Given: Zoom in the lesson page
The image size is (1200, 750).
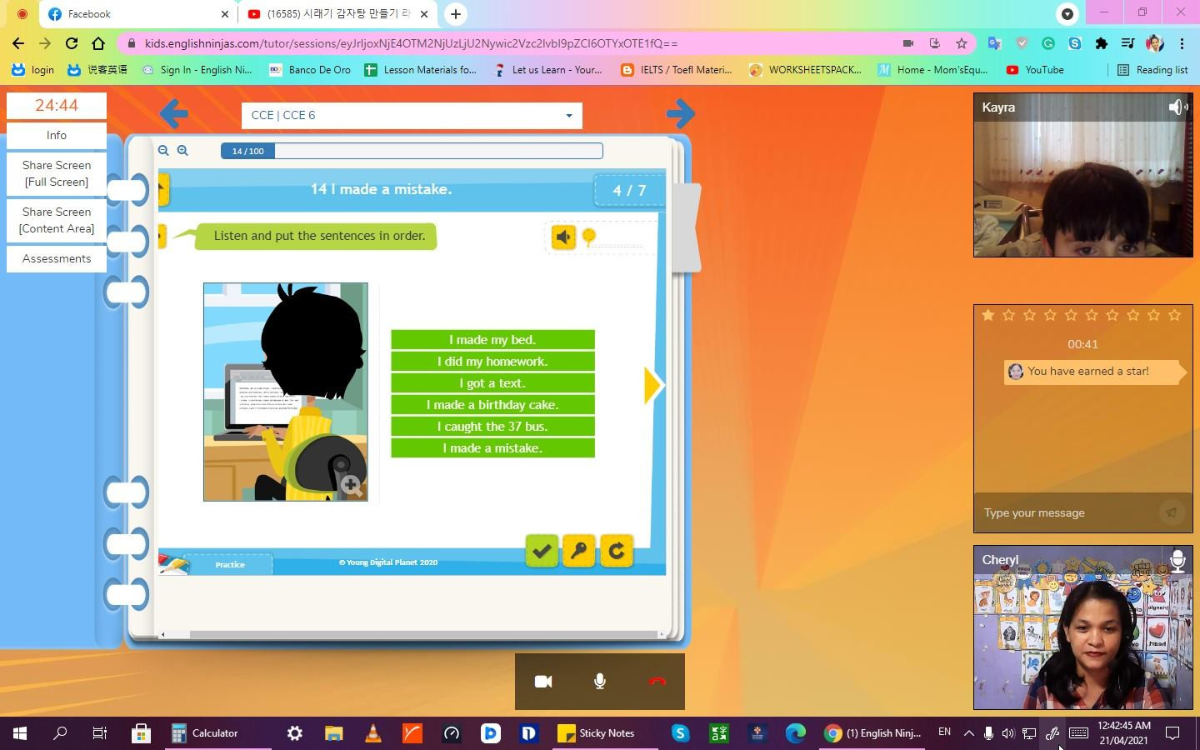Looking at the screenshot, I should click(x=182, y=151).
